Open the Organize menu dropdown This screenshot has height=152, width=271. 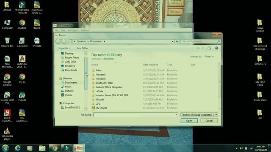[64, 48]
